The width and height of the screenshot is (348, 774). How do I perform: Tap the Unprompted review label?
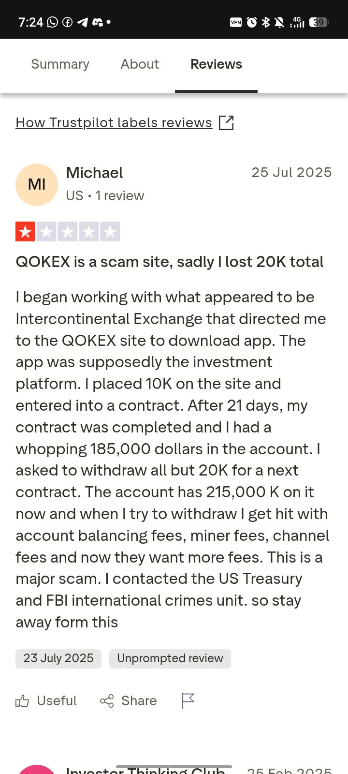pyautogui.click(x=170, y=658)
